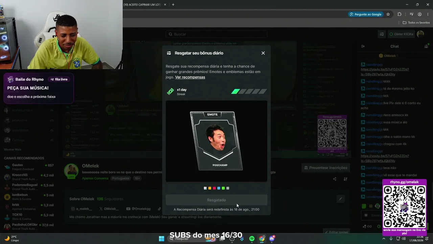Image resolution: width=433 pixels, height=244 pixels.
Task: Open a new browser tab
Action: (x=173, y=5)
